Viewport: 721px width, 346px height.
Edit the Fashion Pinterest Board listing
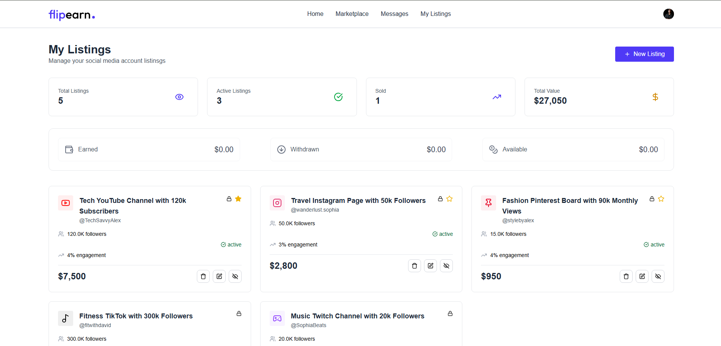click(x=642, y=276)
